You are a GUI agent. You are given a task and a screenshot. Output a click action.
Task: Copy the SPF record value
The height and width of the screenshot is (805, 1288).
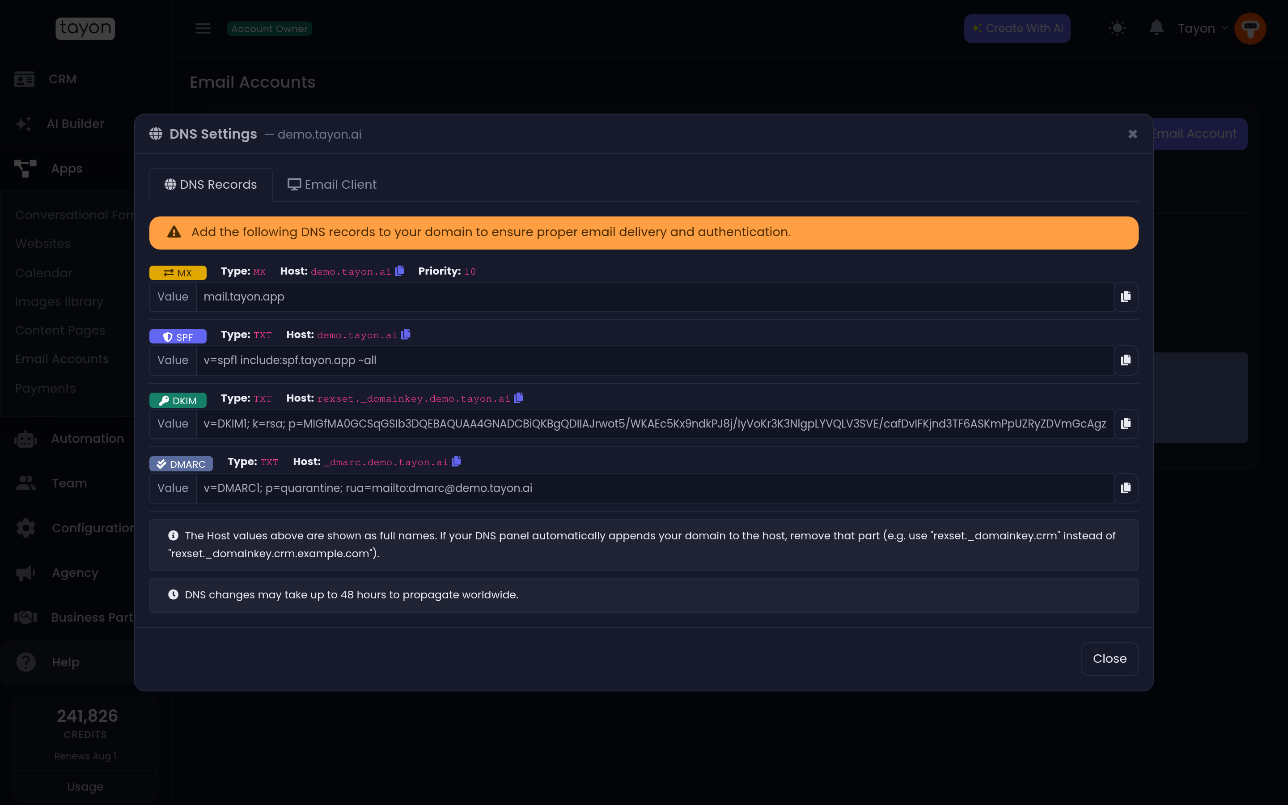pyautogui.click(x=1126, y=360)
